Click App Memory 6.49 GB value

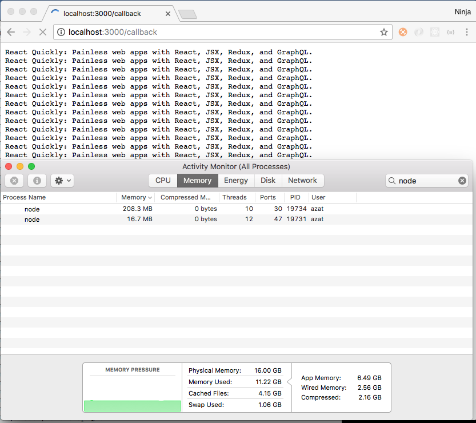tap(369, 378)
